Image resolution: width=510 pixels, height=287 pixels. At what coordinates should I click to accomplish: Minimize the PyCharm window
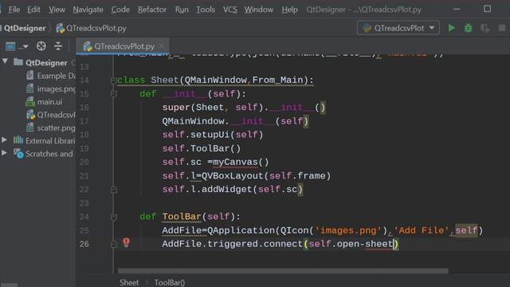tap(457, 9)
